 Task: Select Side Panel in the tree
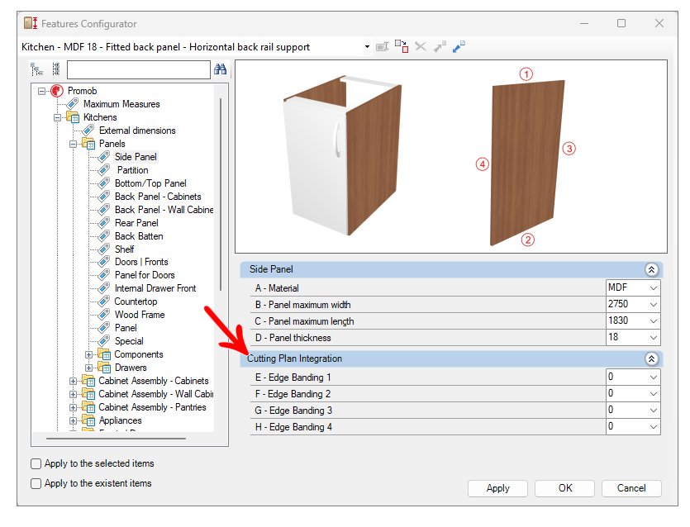point(136,157)
